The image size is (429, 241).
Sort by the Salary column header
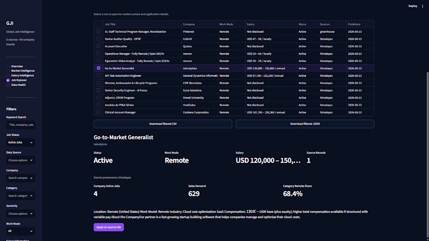pyautogui.click(x=271, y=24)
